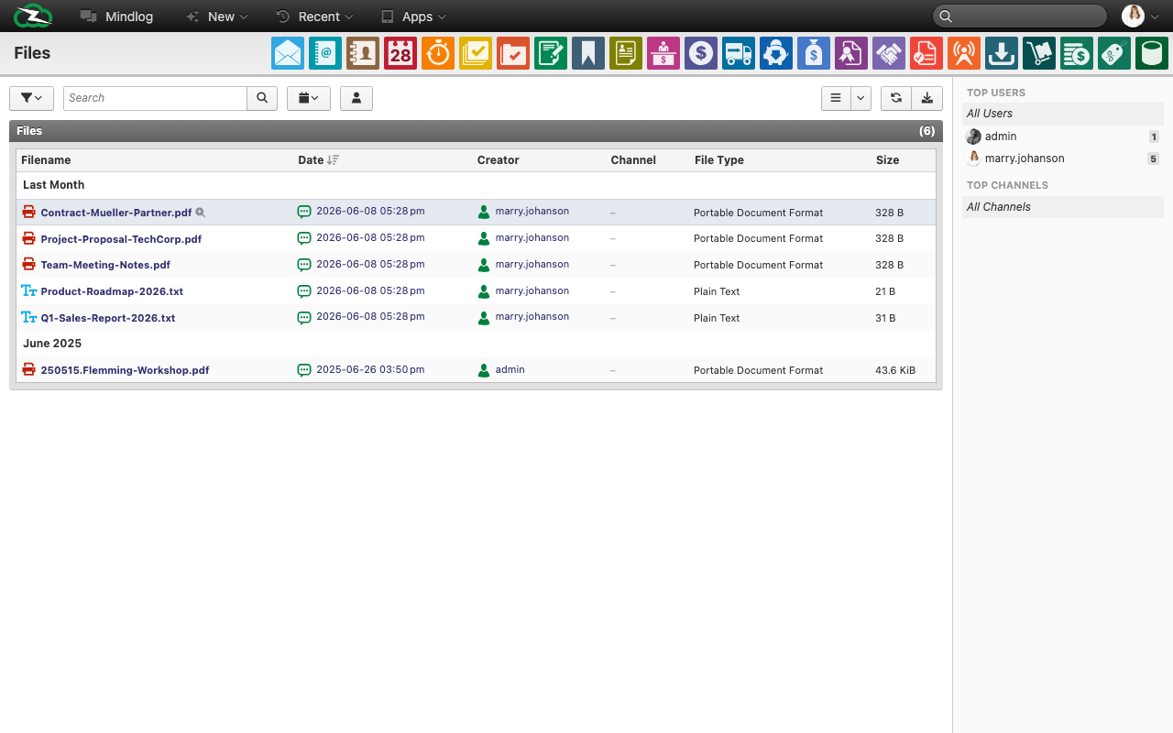This screenshot has height=733, width=1173.
Task: Expand the view mode chevron dropdown
Action: pos(861,98)
